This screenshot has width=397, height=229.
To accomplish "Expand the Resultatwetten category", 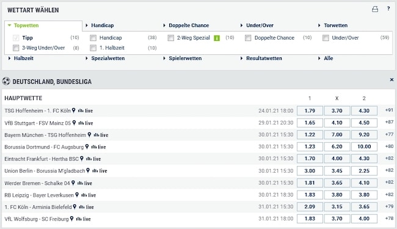I will coord(261,58).
